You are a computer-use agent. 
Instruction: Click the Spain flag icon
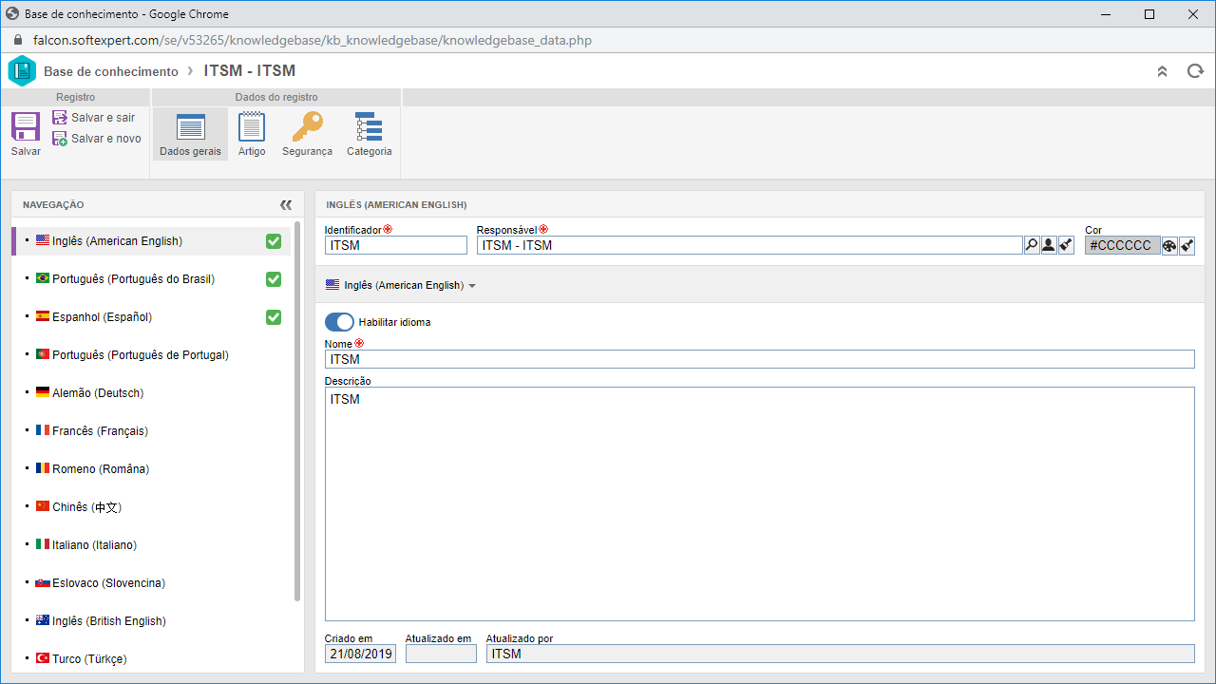pyautogui.click(x=43, y=316)
